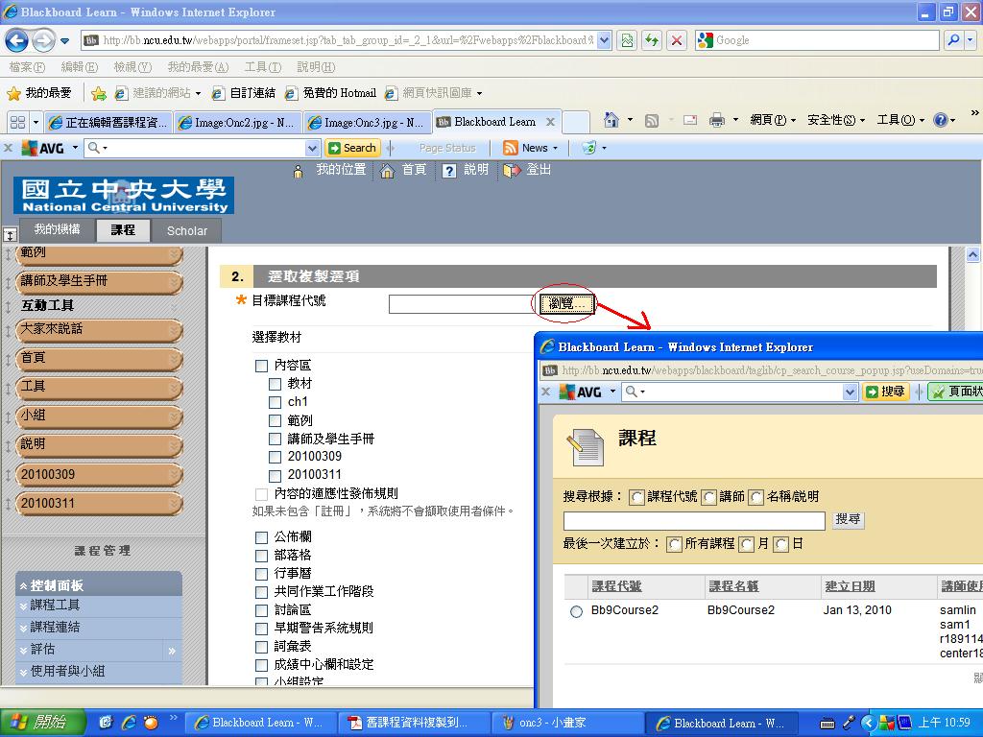Open the address bar URL dropdown

(x=604, y=40)
